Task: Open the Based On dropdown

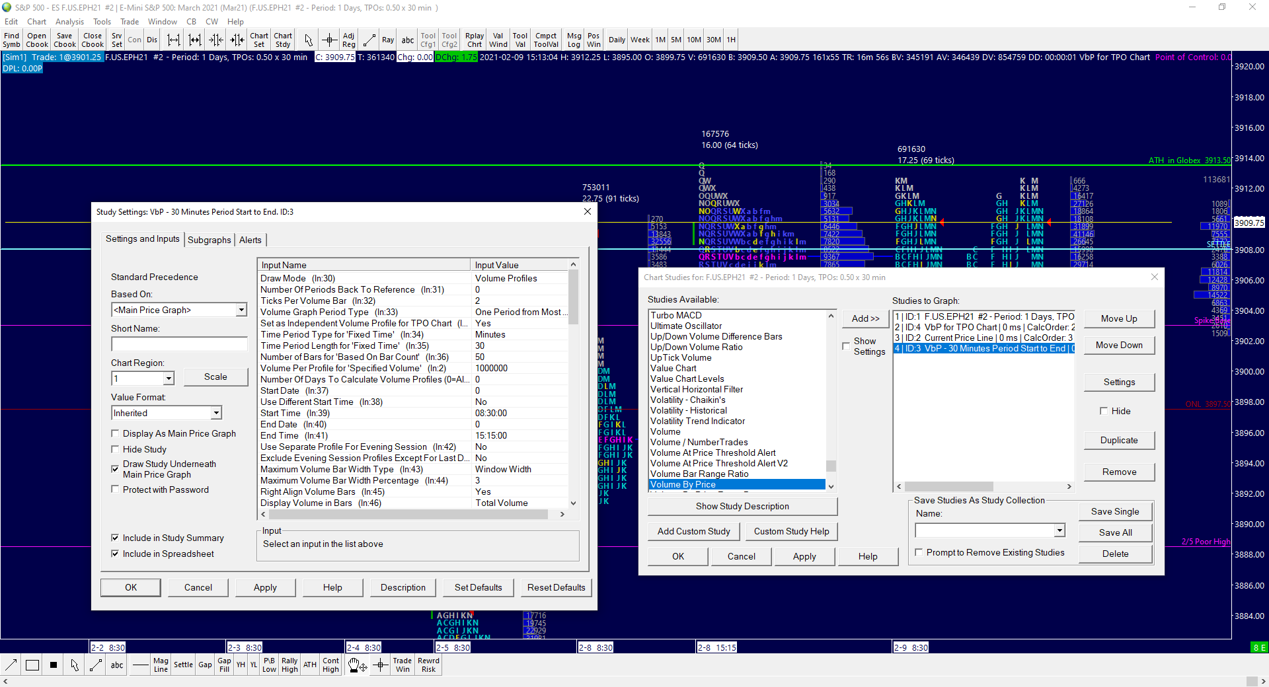Action: 241,310
